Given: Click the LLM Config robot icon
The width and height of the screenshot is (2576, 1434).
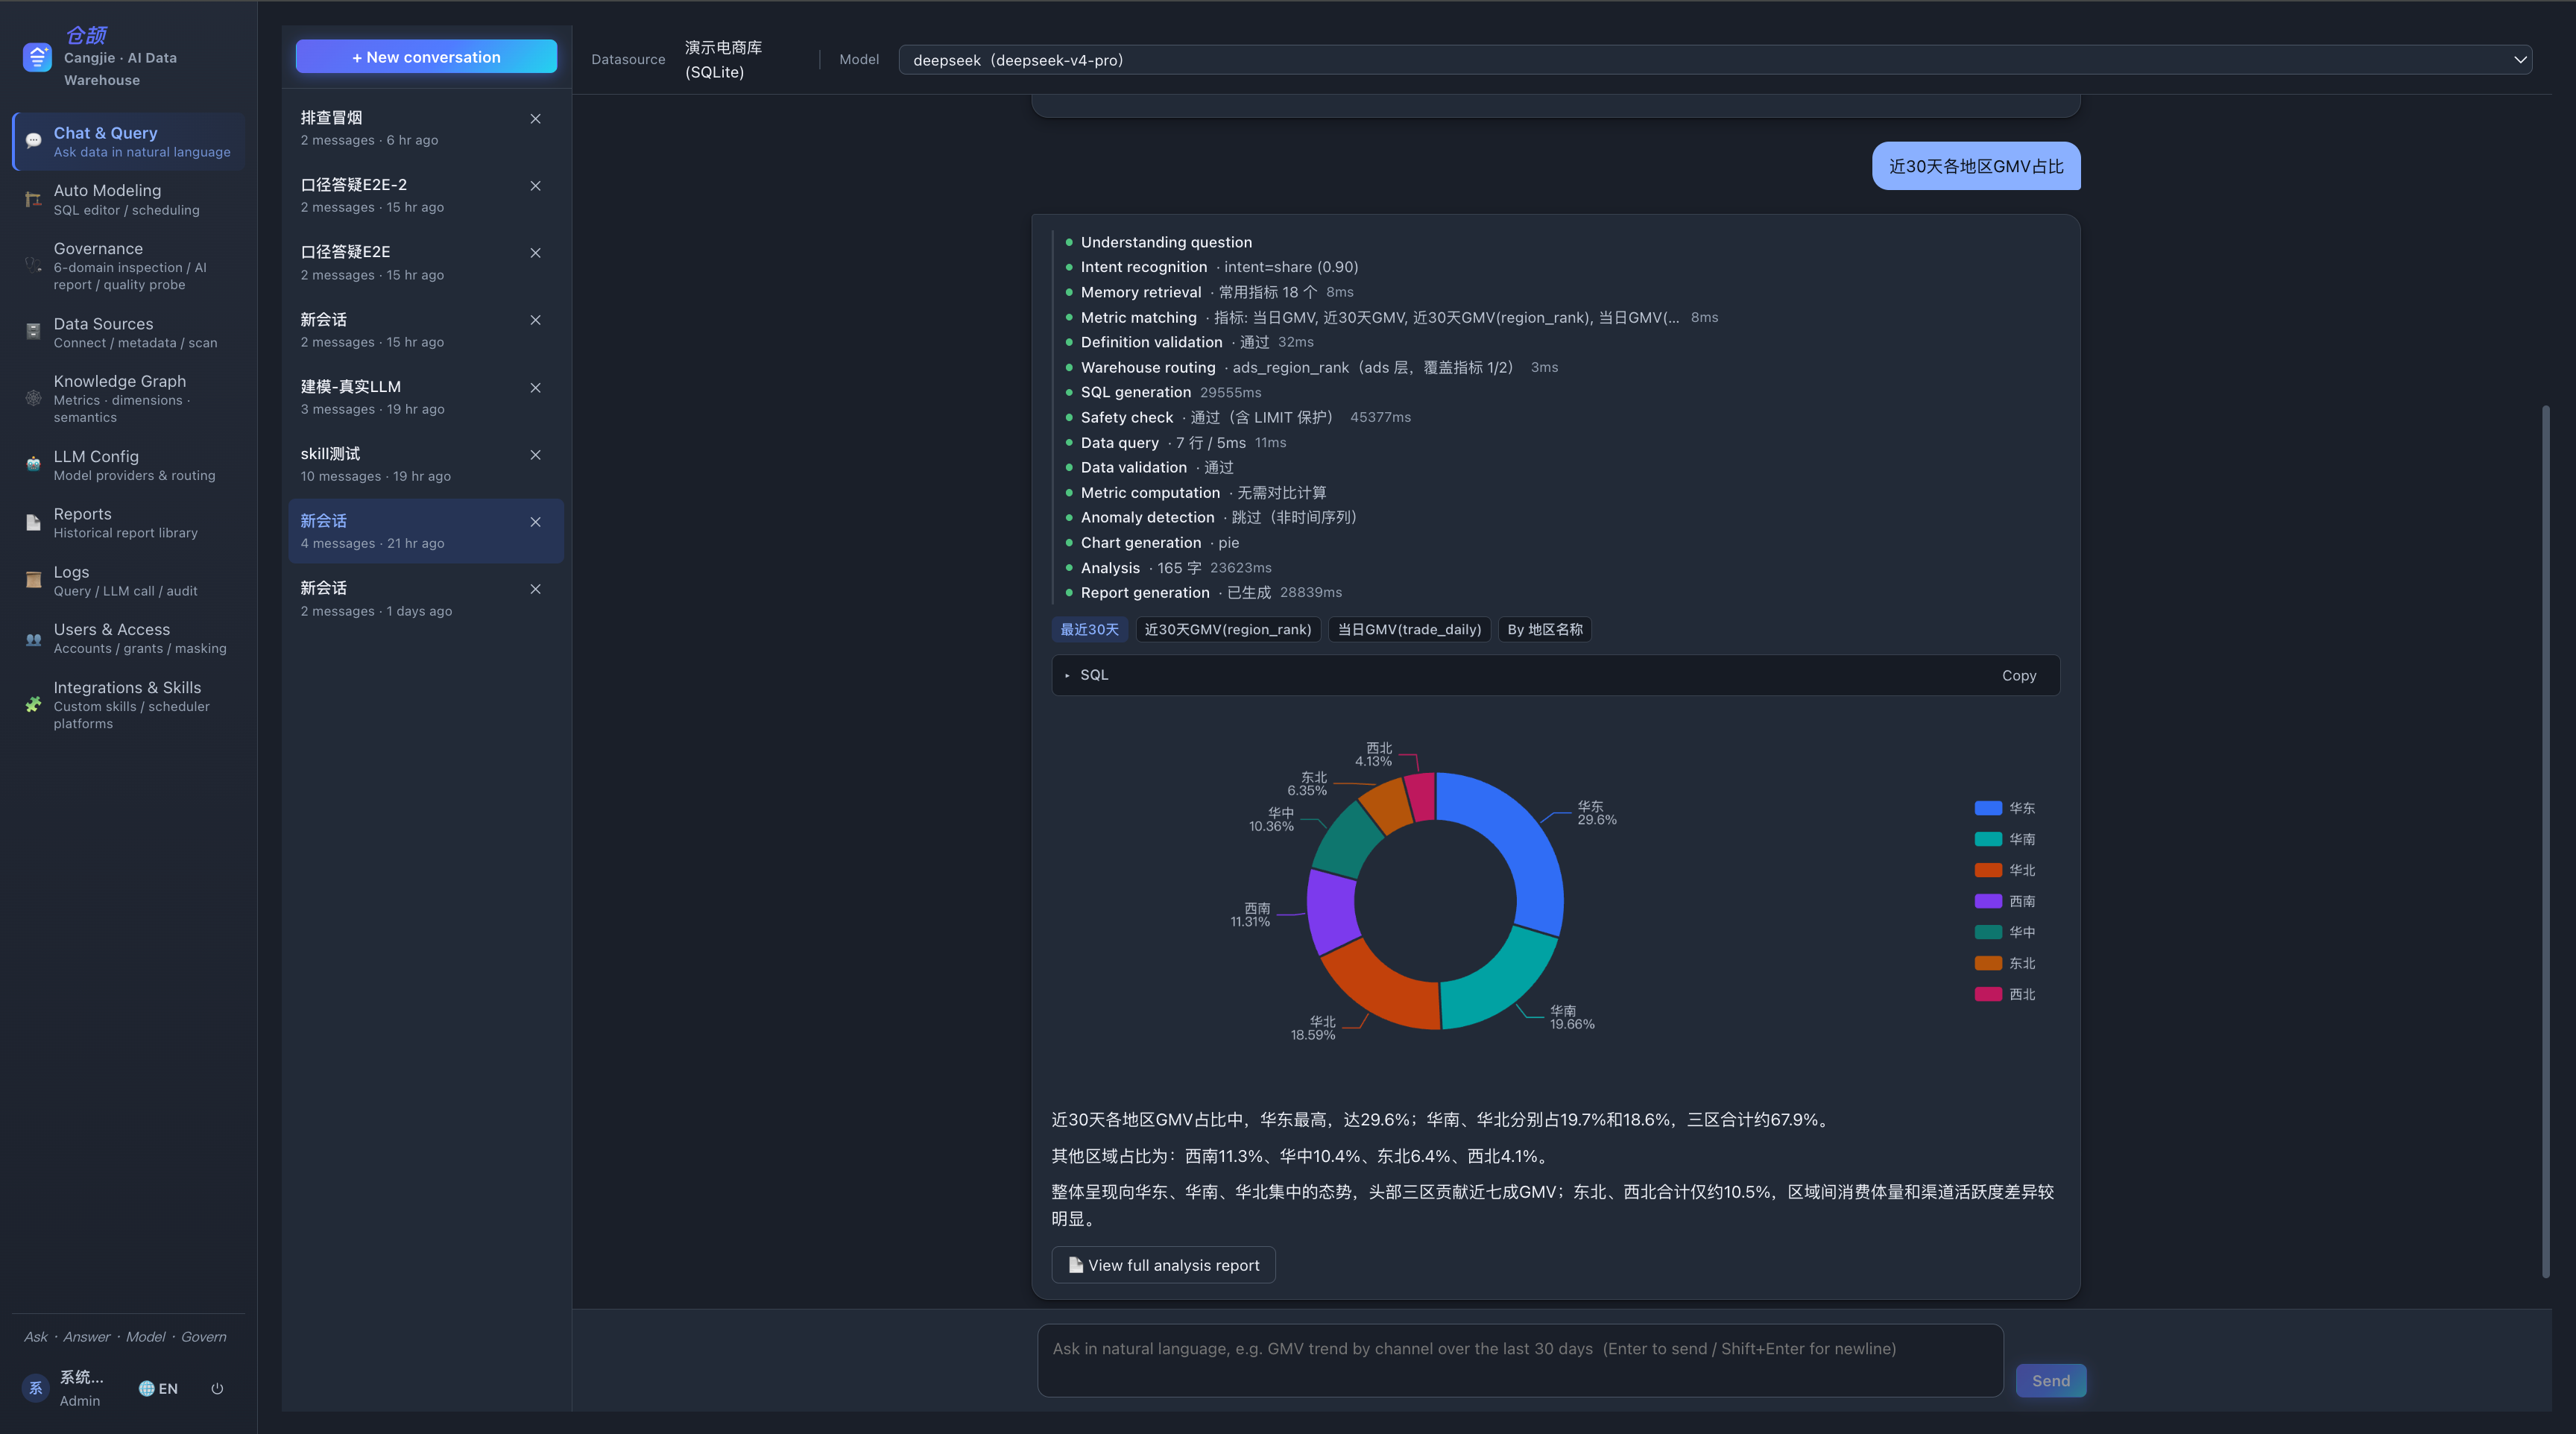Looking at the screenshot, I should (33, 465).
